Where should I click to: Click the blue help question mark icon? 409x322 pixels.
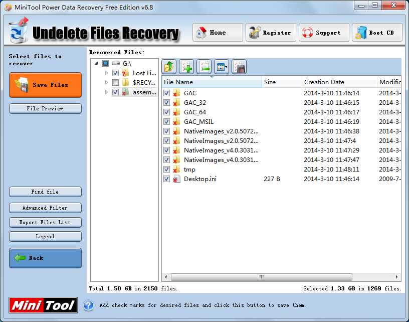coord(88,305)
